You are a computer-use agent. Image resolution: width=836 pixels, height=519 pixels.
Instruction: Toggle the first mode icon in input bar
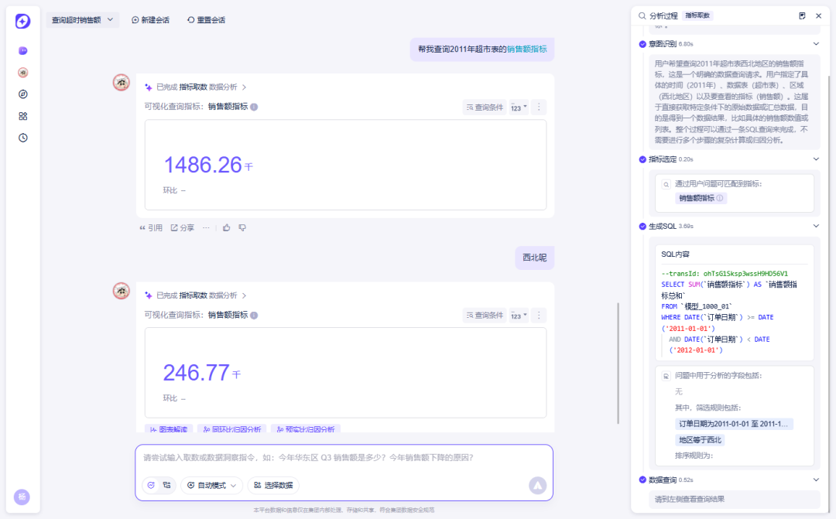[x=152, y=486]
